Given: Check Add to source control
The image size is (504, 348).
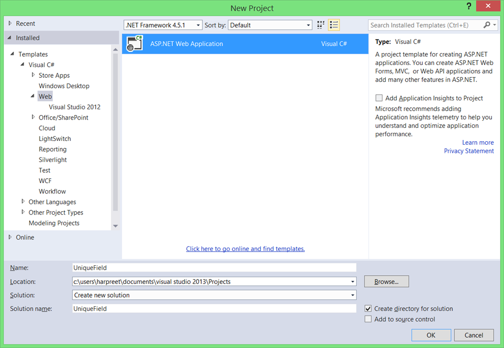Looking at the screenshot, I should point(368,319).
